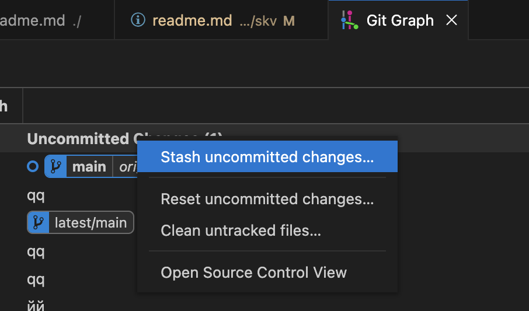Screen dimensions: 529x311
Task: Switch to the leftmost readme.md ./ tab
Action: click(41, 20)
